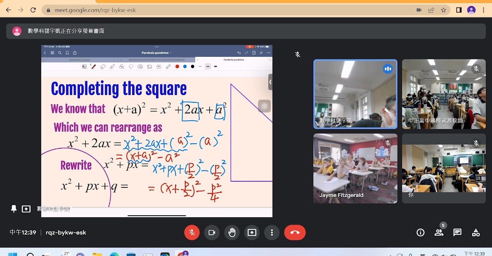Open the Chrome side panel button
The width and height of the screenshot is (492, 256).
pos(459,10)
